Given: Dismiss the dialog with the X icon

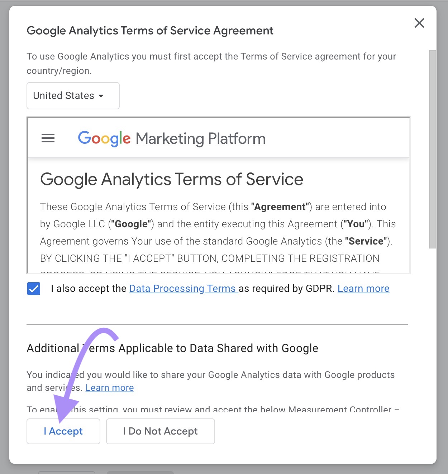Looking at the screenshot, I should coord(419,23).
